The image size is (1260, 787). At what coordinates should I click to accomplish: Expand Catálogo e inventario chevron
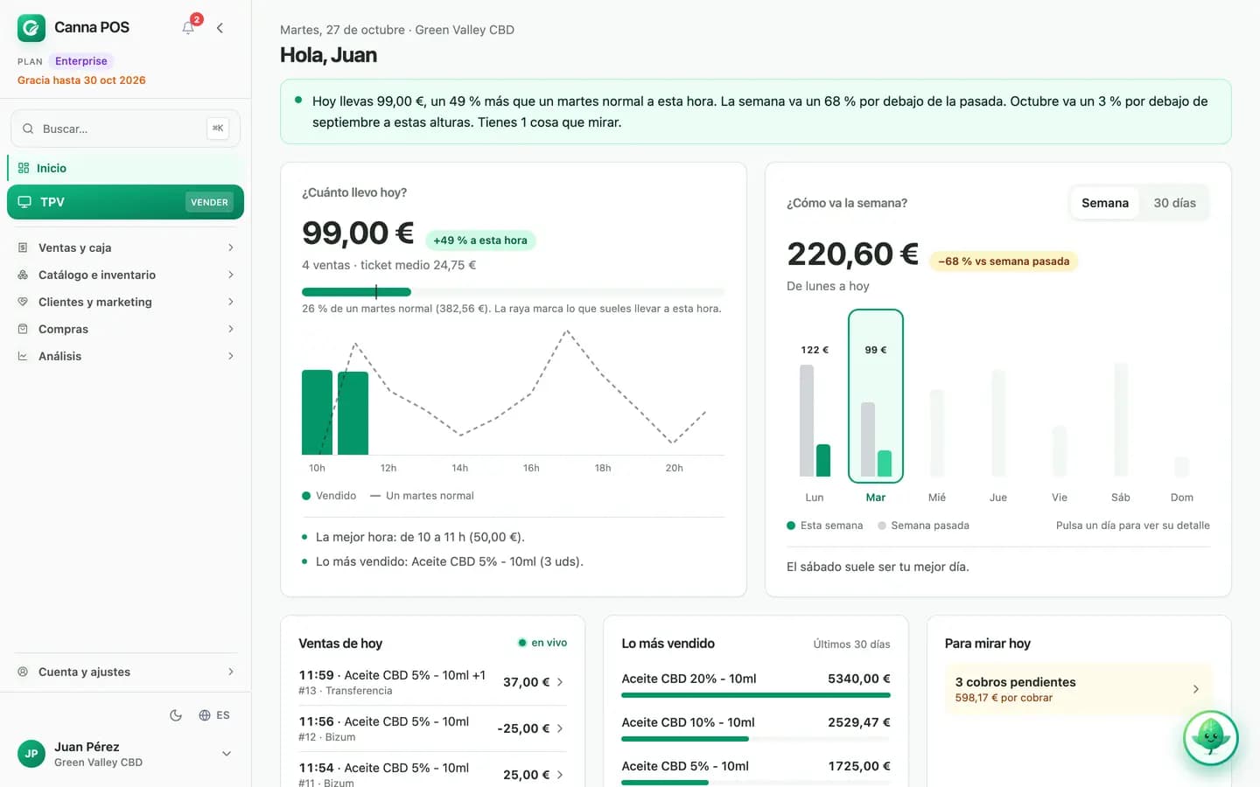pos(231,275)
